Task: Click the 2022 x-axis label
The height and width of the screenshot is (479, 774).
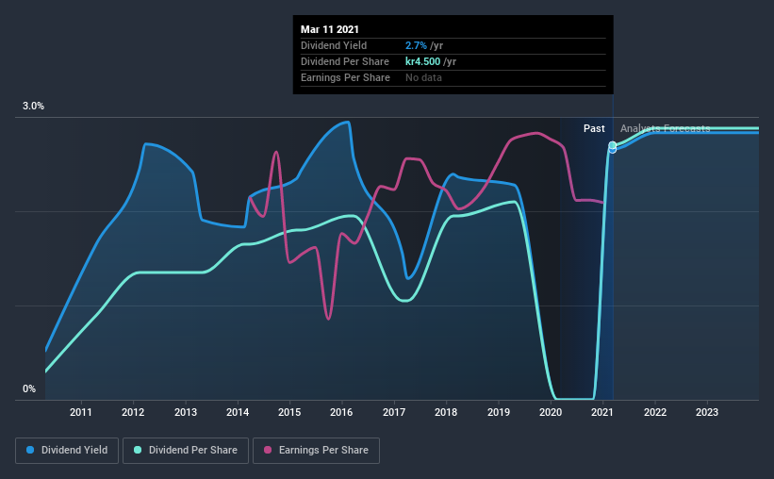Action: (655, 412)
